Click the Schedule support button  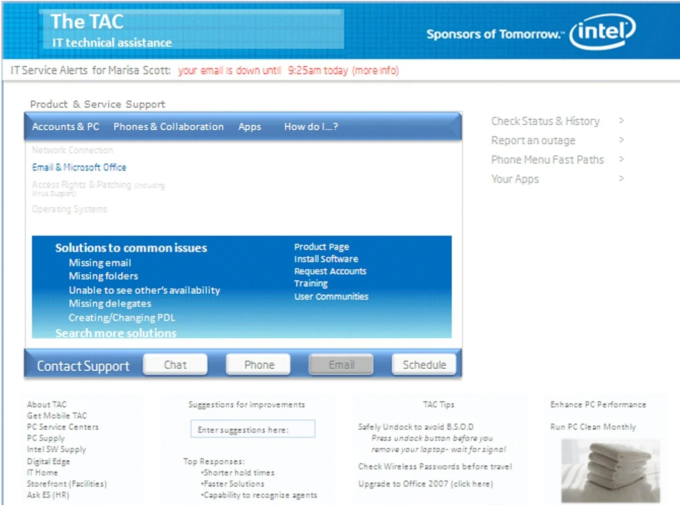424,365
